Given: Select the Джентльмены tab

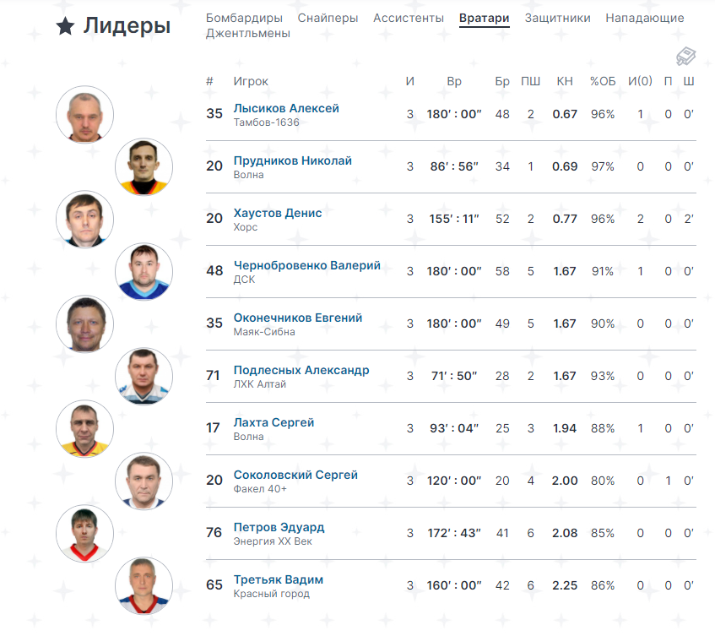Looking at the screenshot, I should click(248, 33).
